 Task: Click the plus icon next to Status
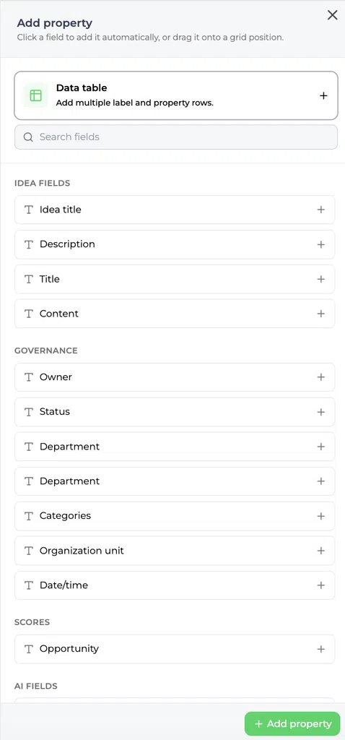(x=321, y=412)
